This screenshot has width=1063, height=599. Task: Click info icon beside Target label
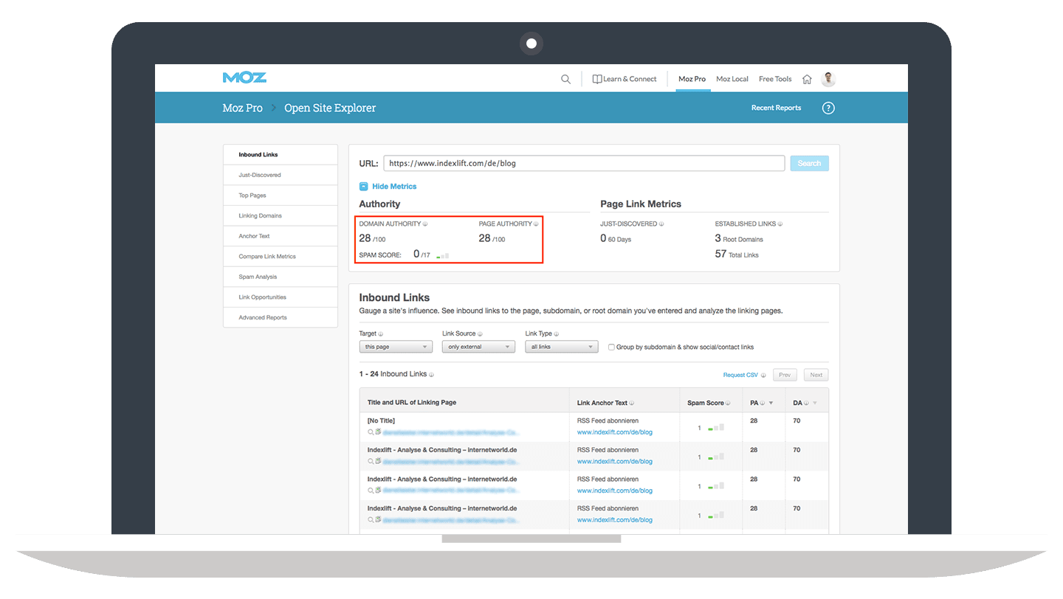381,333
